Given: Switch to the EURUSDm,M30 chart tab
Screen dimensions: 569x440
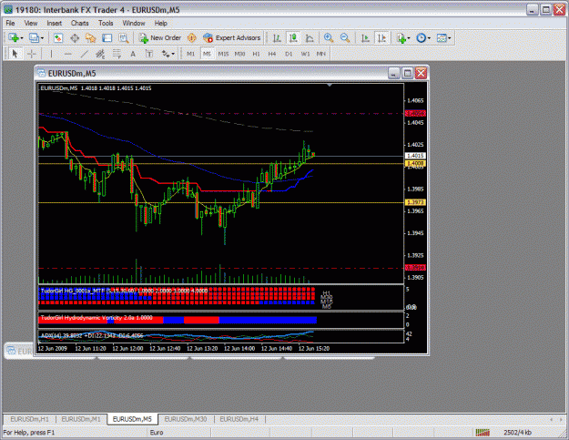Looking at the screenshot, I should point(186,419).
